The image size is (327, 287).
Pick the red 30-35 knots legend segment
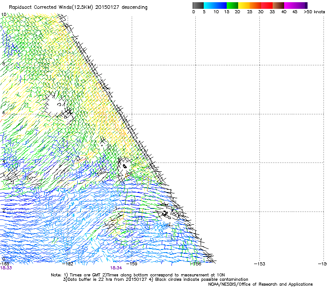[x=267, y=5]
